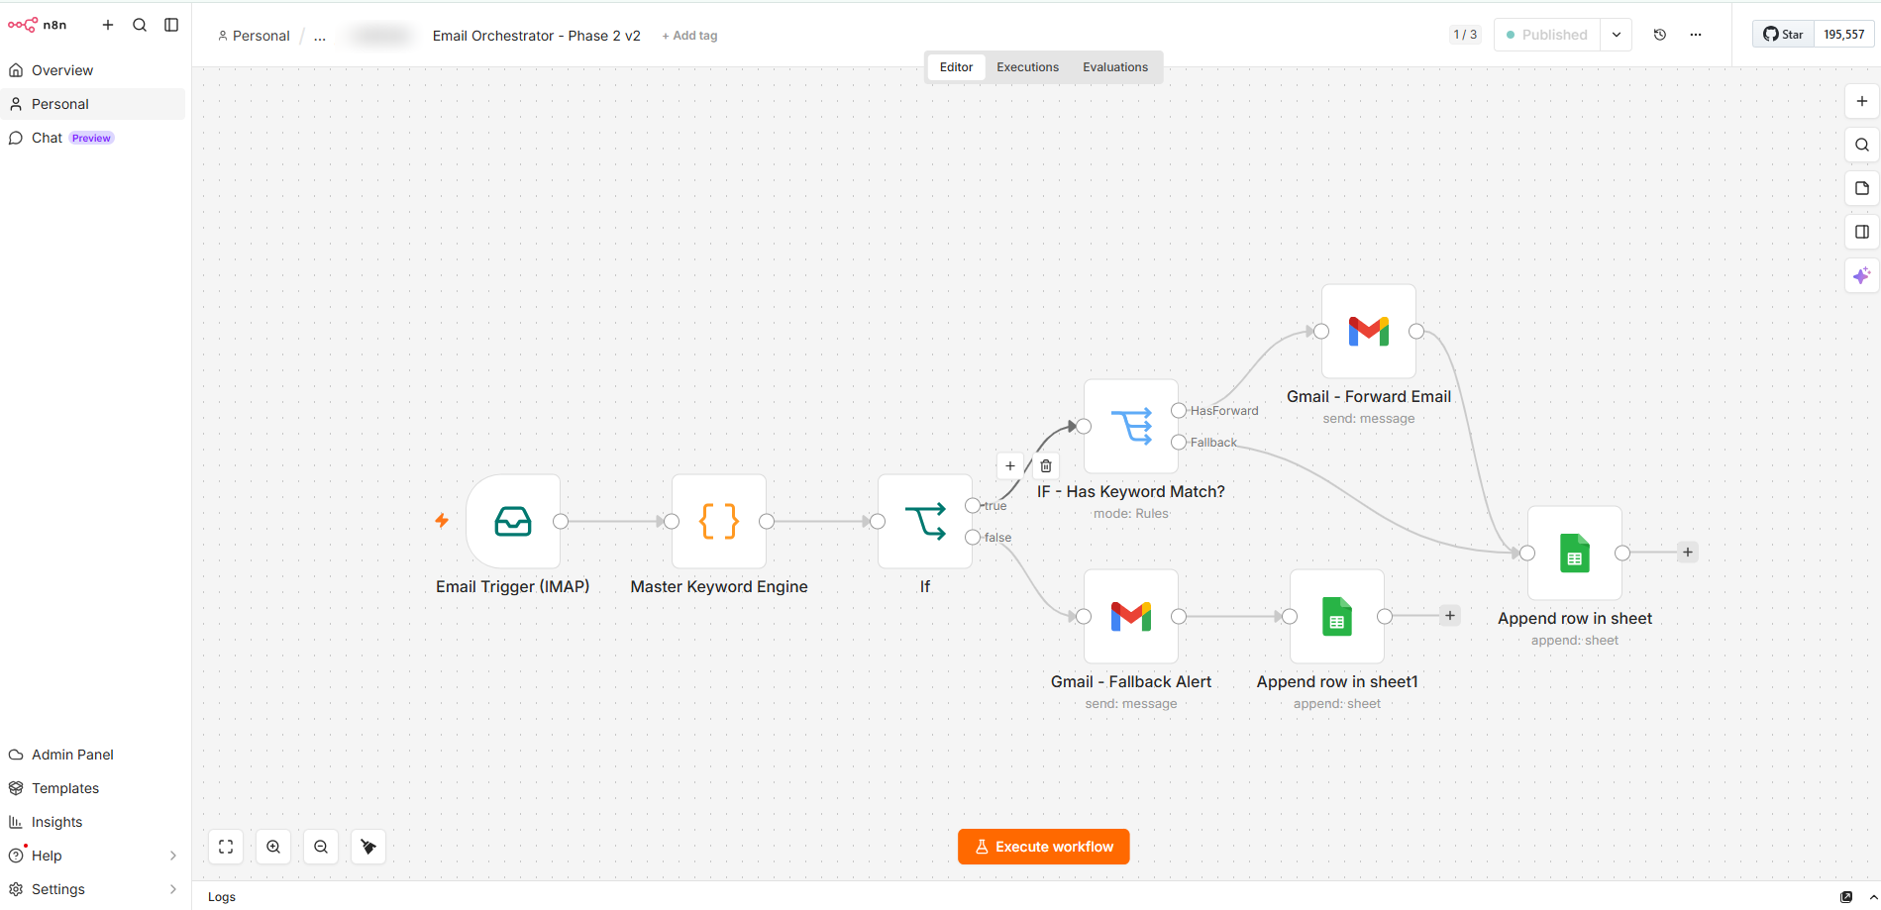The width and height of the screenshot is (1881, 910).
Task: Open Insights
Action: click(93, 822)
